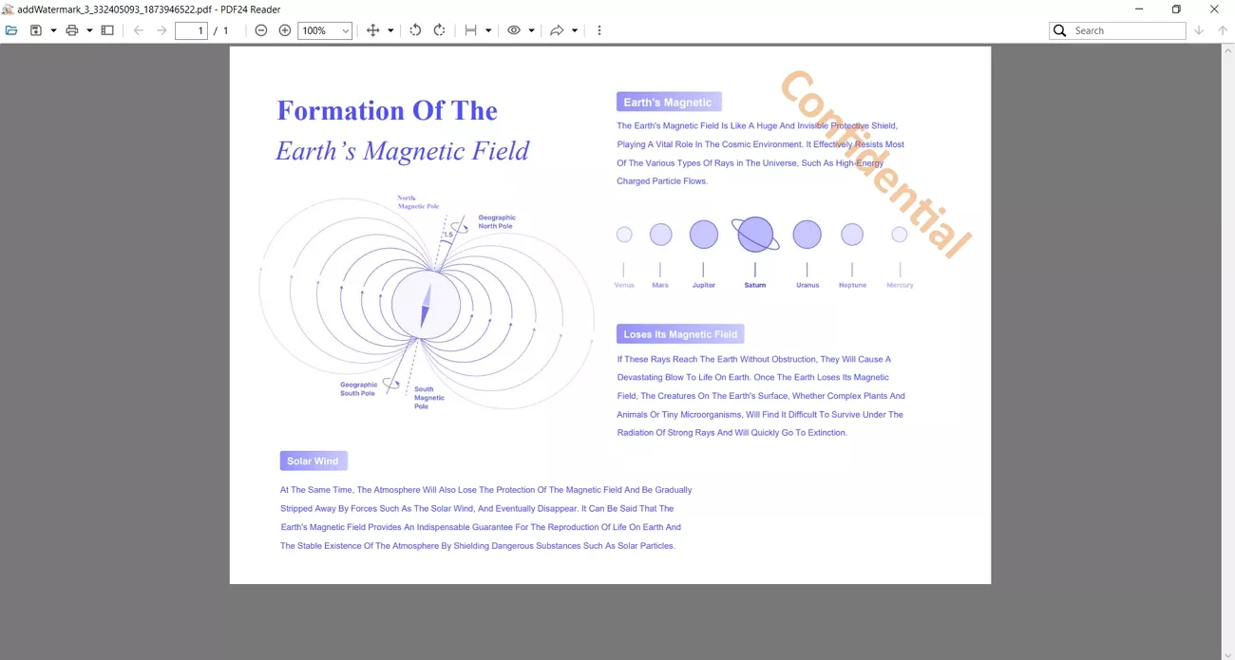Jump to next search result
Viewport: 1235px width, 660px height.
1199,29
